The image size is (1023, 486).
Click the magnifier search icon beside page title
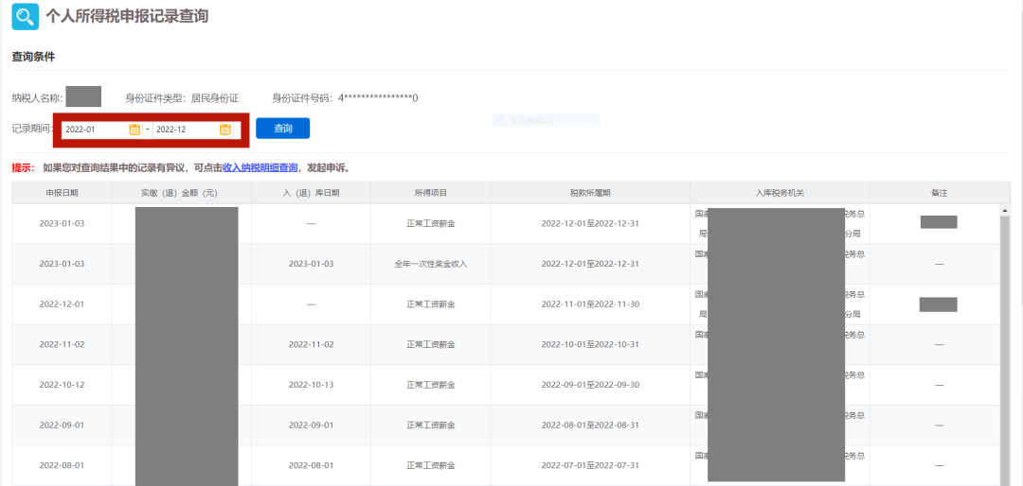[26, 16]
